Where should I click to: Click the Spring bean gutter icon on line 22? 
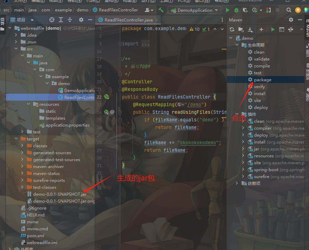[106, 96]
